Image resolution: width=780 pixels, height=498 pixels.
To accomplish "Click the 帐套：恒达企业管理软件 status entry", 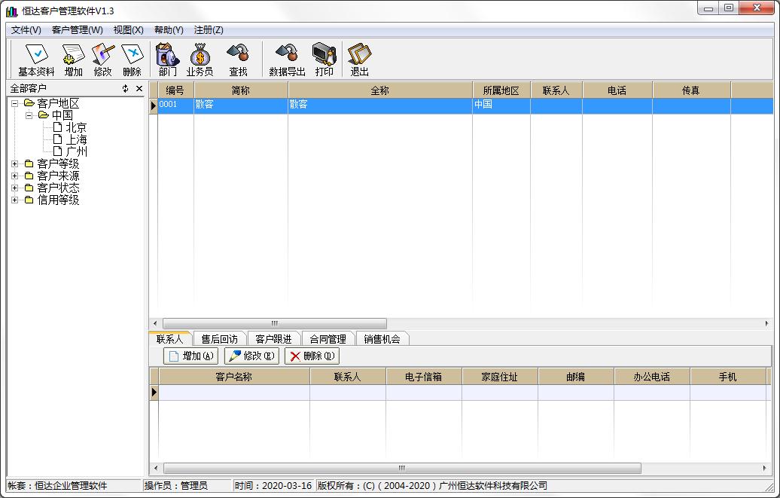I will pos(57,485).
